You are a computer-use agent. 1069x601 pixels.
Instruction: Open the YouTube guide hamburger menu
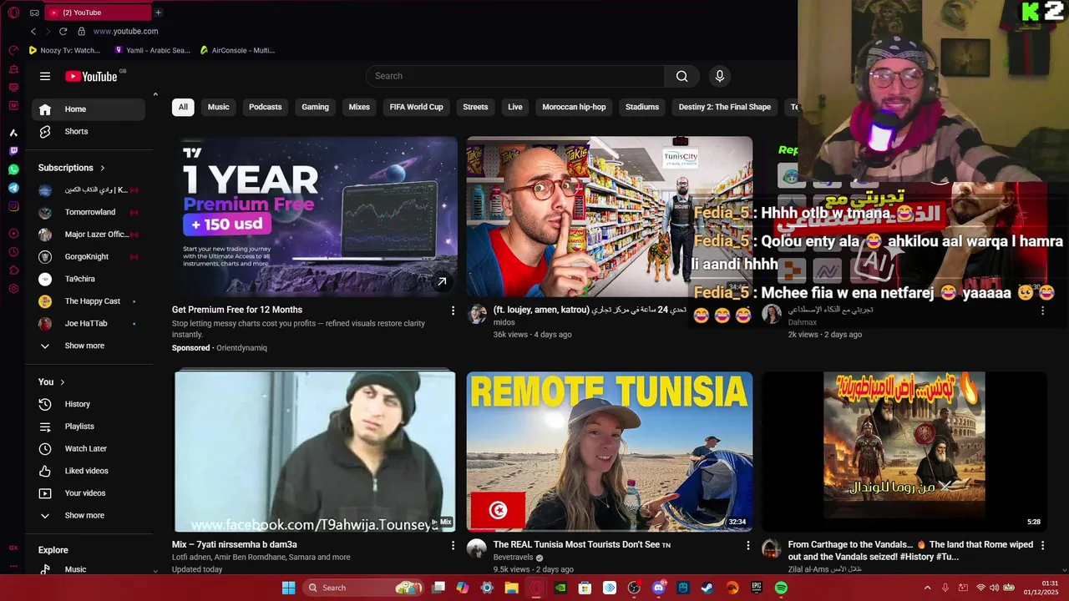point(45,76)
